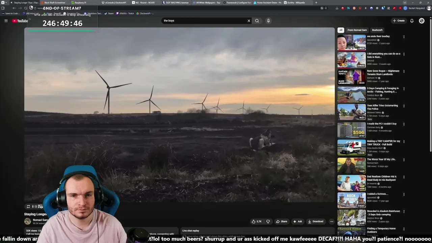Screen dimensions: 432x243
Task: Create a new upload via Create button
Action: click(x=399, y=21)
